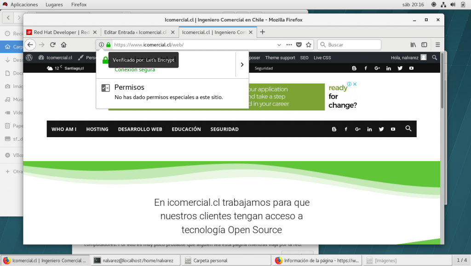Expand connection details arrow in site panel
471x266 pixels.
point(242,64)
